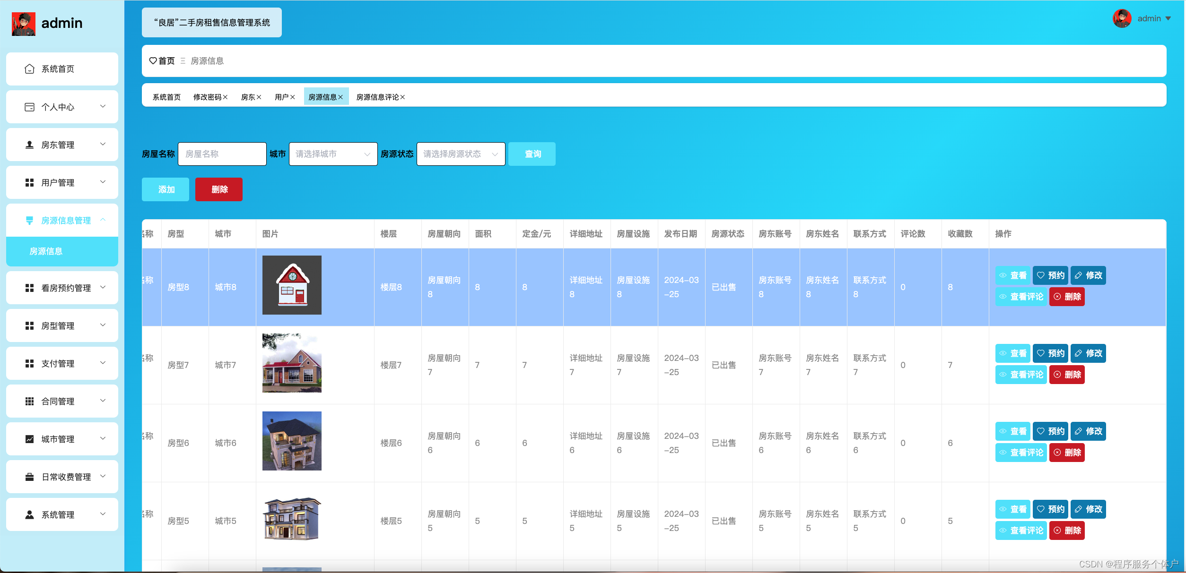This screenshot has height=573, width=1186.
Task: Close the 房源信息评论 tab
Action: (403, 97)
